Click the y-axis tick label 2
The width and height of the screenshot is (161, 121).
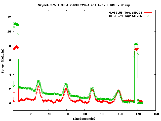click(10, 89)
